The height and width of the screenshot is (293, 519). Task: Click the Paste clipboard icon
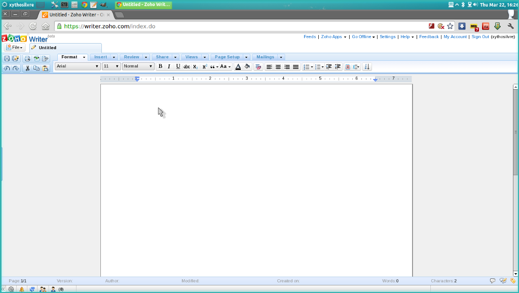pyautogui.click(x=45, y=68)
